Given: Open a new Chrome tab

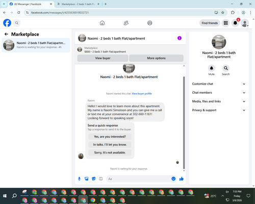Looking at the screenshot, I should point(106,4).
